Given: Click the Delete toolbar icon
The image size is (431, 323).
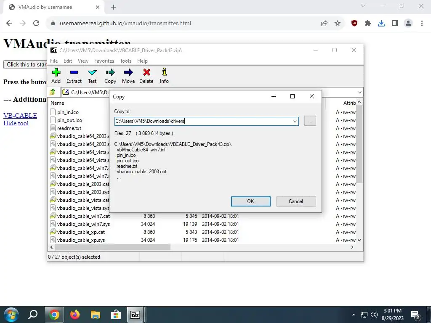Looking at the screenshot, I should 146,76.
